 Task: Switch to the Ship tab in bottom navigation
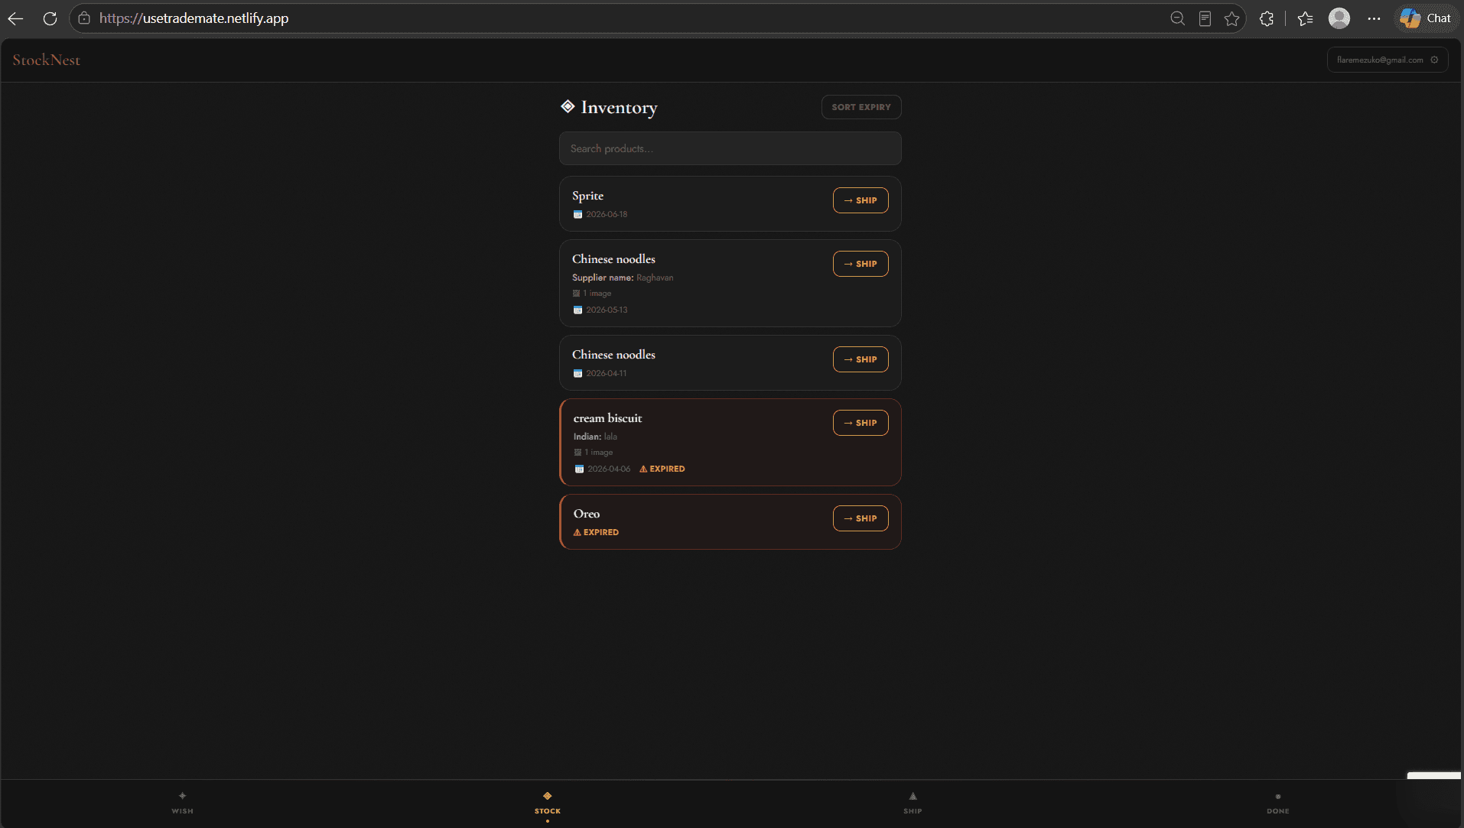913,803
